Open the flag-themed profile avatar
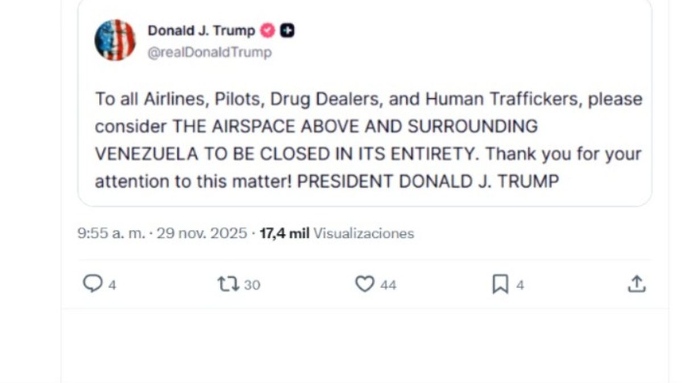 [x=115, y=40]
